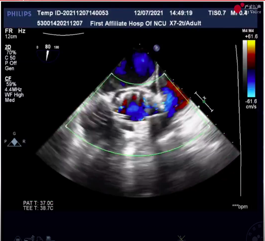Click the Temp ID-20211207140053 text
265x241 pixels.
pos(72,13)
